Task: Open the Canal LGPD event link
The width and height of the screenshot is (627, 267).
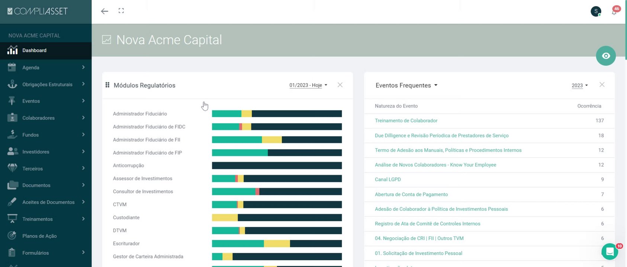Action: tap(388, 179)
